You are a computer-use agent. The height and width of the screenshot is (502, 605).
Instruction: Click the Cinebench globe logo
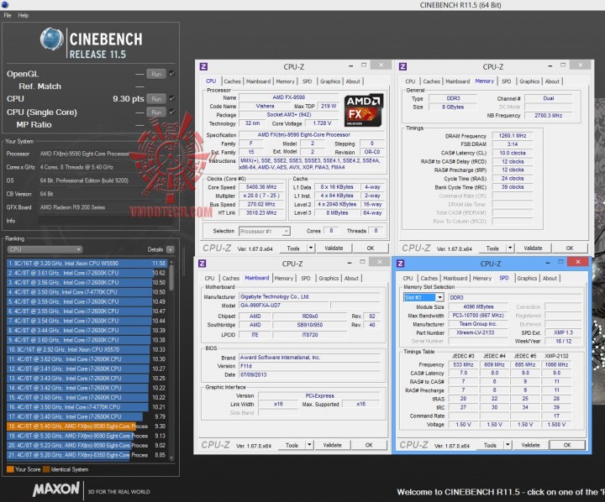point(52,39)
